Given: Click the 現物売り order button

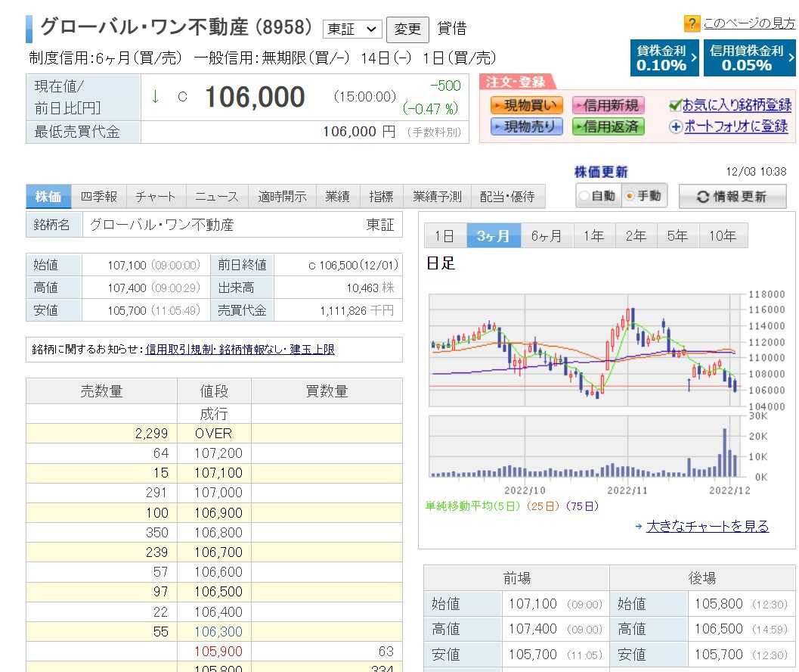Looking at the screenshot, I should click(x=527, y=126).
